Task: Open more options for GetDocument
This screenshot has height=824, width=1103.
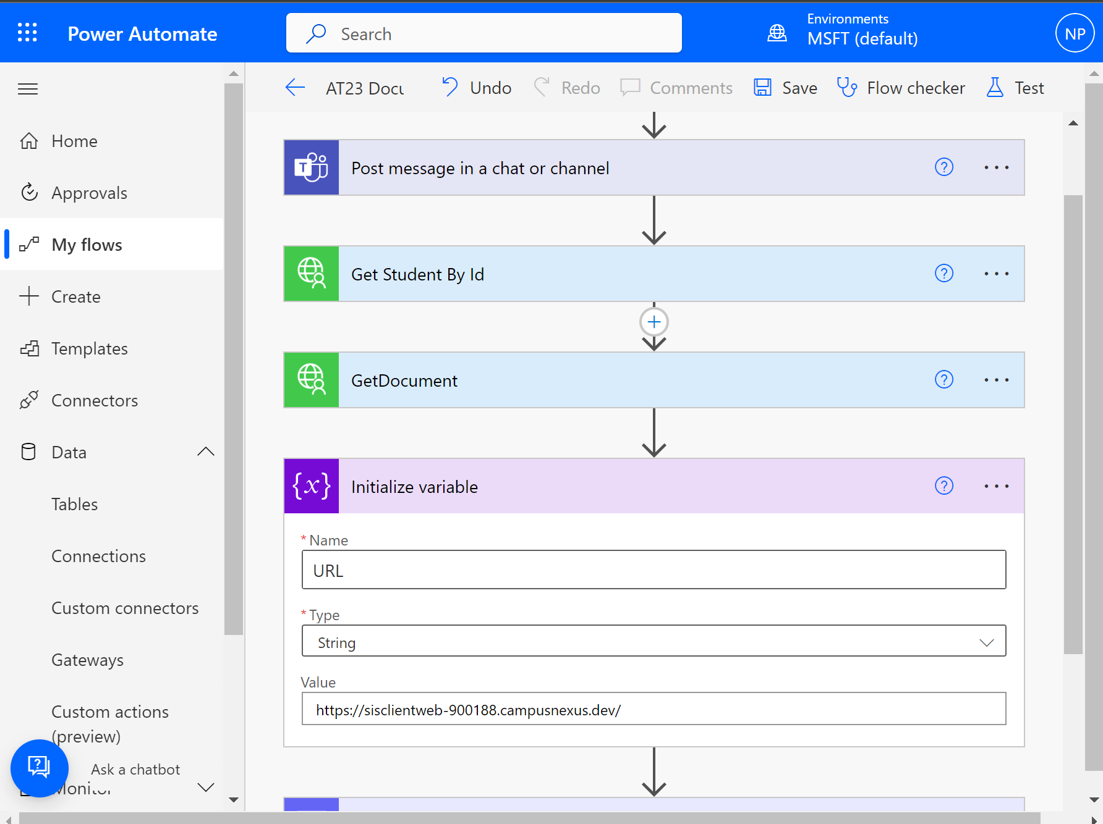Action: click(997, 380)
